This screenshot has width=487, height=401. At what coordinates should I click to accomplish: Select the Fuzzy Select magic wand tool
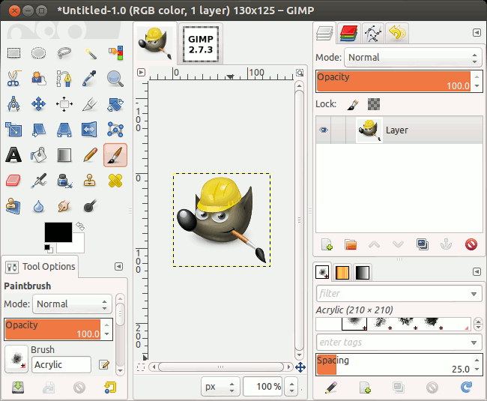coord(90,53)
